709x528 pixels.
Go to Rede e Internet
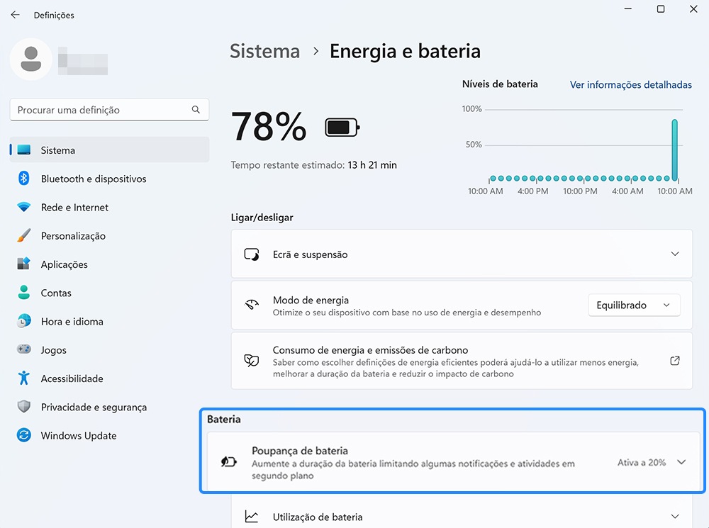[x=109, y=207]
